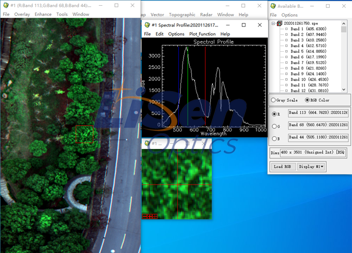Viewport: 352px width, 253px height.
Task: Select the R channel radio button
Action: (x=274, y=114)
